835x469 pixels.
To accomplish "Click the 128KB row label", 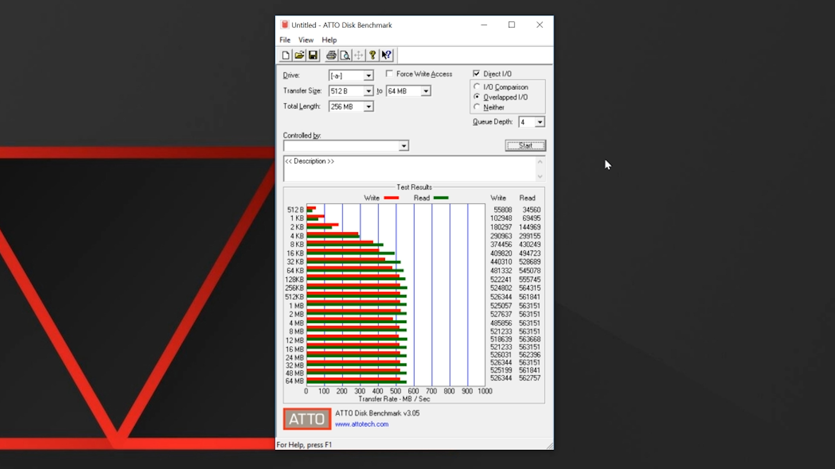I will click(294, 279).
